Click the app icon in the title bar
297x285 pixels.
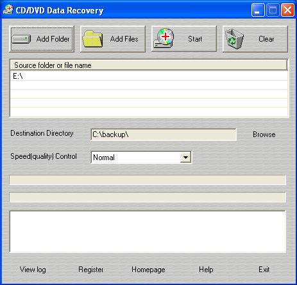coord(8,10)
